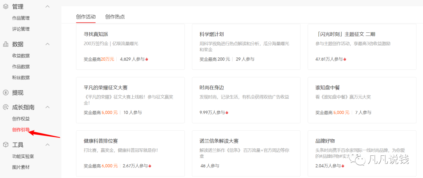Collapse the 成长指南 section chevron
This screenshot has height=178, width=423.
pos(47,107)
